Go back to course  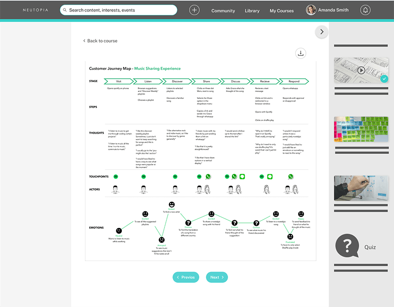[100, 41]
